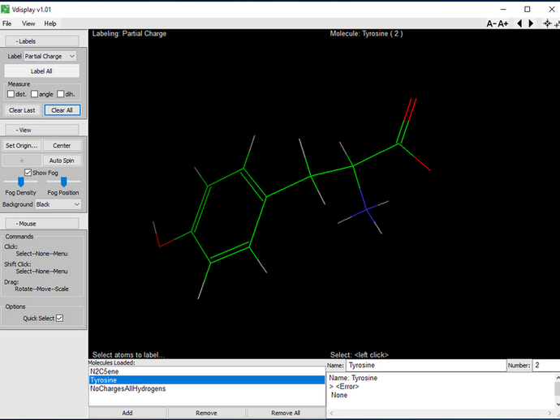Screen dimensions: 560x420
Task: Click the red hydroxyl oxygen on ring
Action: pyautogui.click(x=160, y=245)
